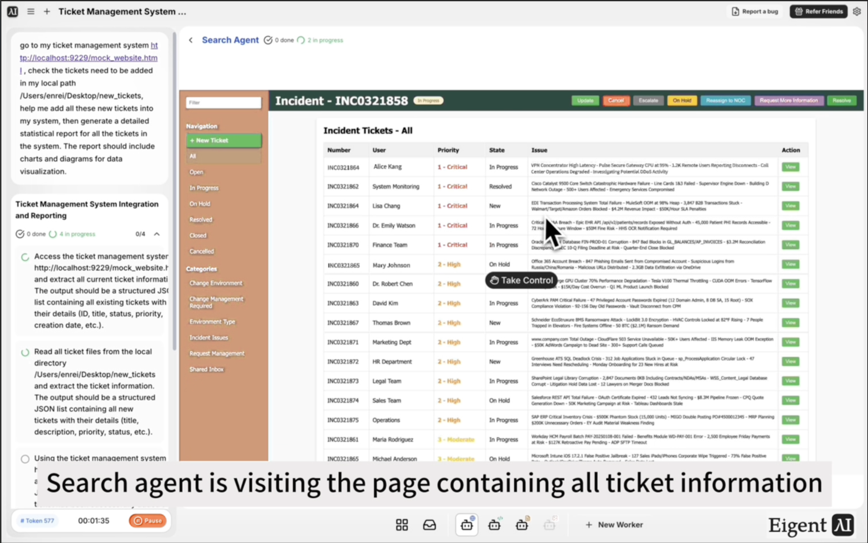This screenshot has width=868, height=543.
Task: Click ticket number INC0321870
Action: (343, 245)
